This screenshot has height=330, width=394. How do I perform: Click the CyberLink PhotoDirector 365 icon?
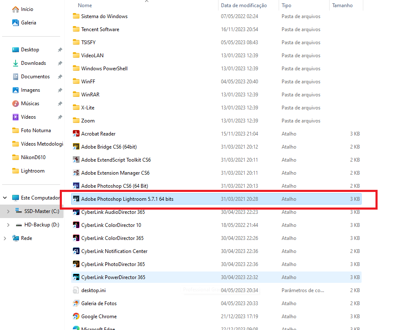(76, 264)
